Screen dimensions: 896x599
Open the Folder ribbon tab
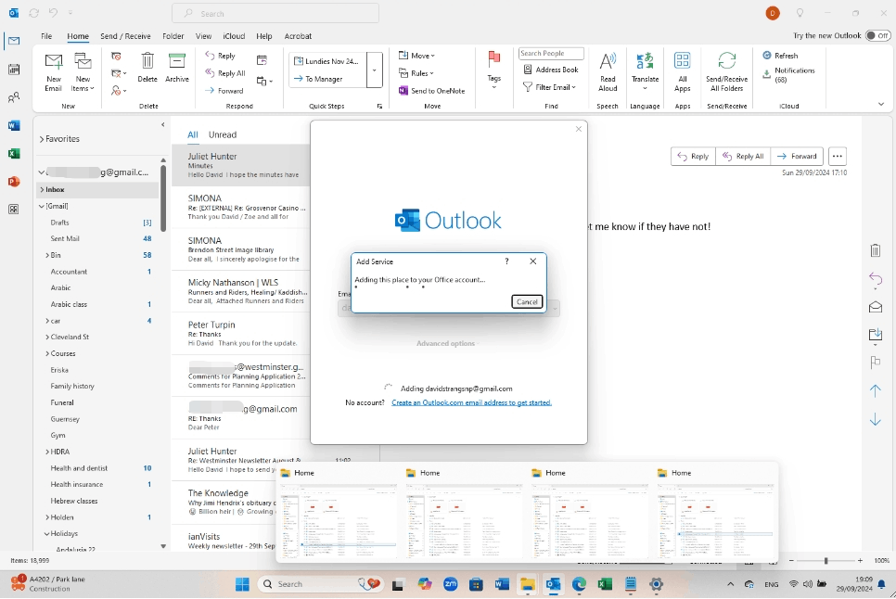[173, 36]
